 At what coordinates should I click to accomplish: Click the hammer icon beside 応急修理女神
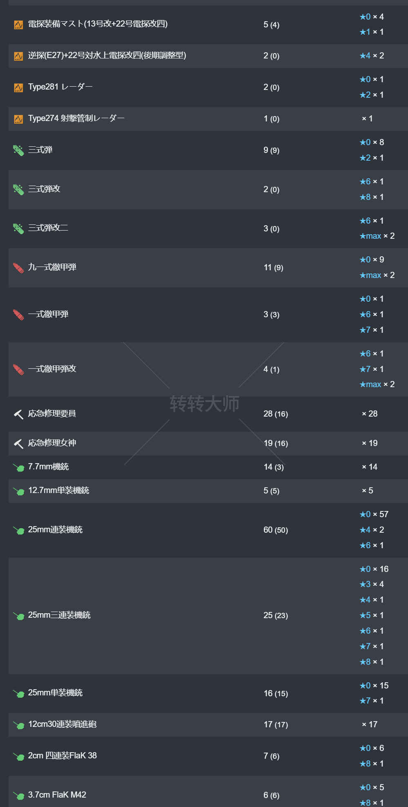18,444
